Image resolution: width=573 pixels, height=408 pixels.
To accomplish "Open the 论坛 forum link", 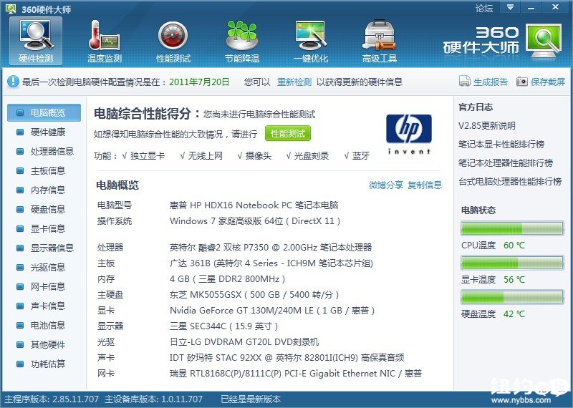I will pyautogui.click(x=484, y=8).
